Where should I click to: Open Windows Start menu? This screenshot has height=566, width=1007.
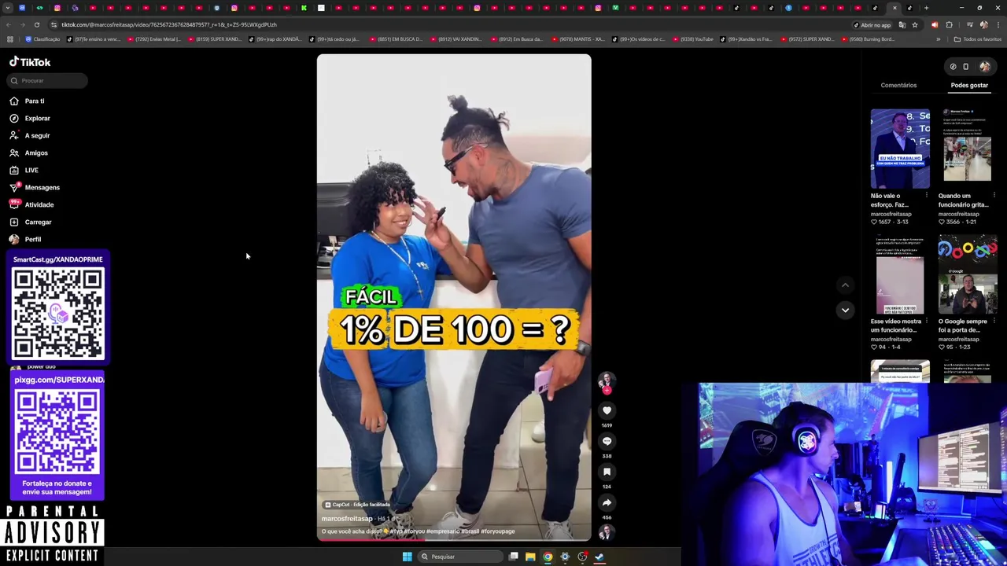[x=407, y=557]
